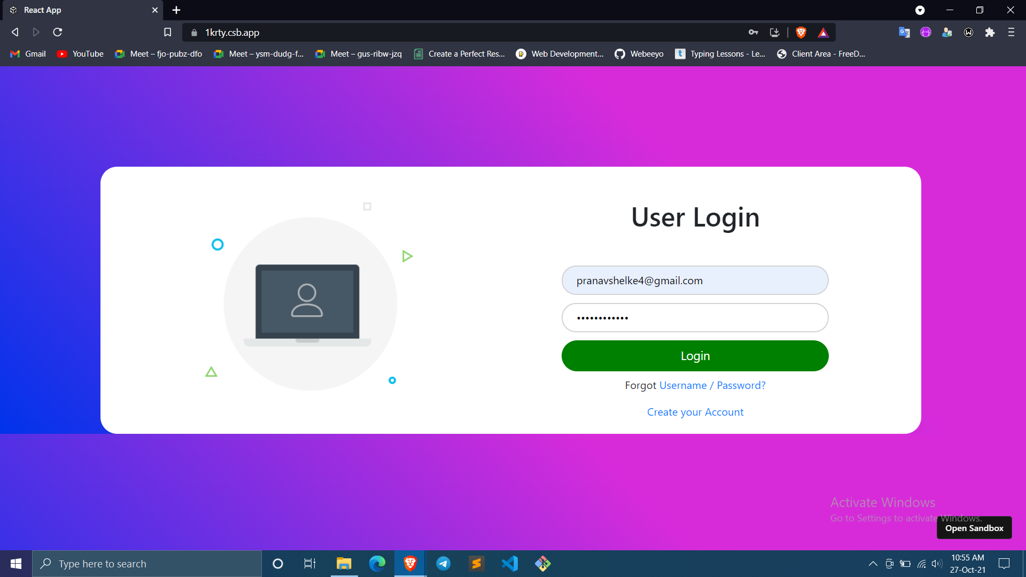
Task: Click the password input field
Action: [695, 317]
